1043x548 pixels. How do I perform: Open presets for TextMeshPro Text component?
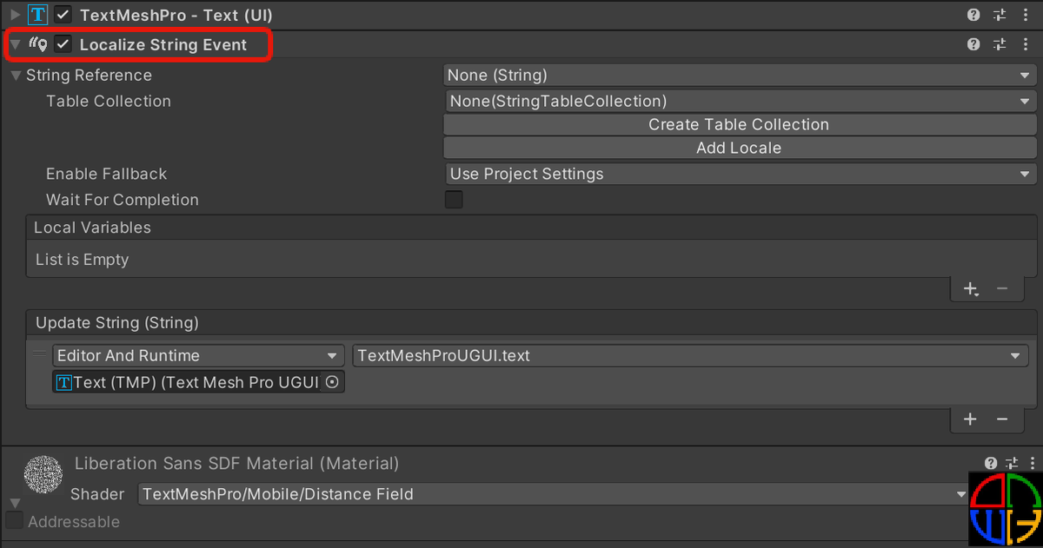tap(1000, 15)
